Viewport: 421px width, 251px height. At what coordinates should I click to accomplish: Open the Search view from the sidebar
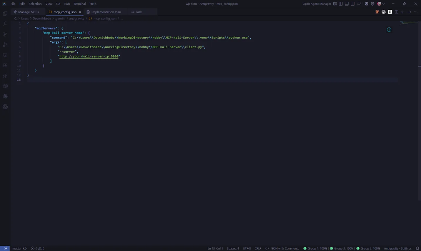coord(5,24)
